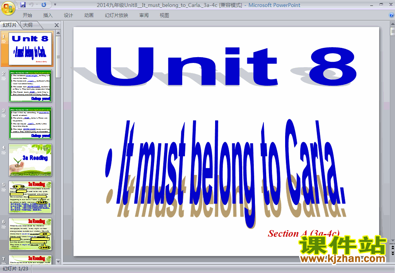Image resolution: width=395 pixels, height=273 pixels.
Task: Minimize the PowerPoint window
Action: tap(371, 5)
